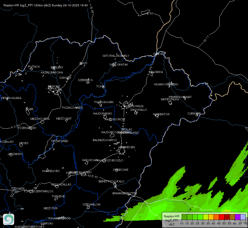Pick the brown 55 dBZ legend swatch
Screen dimensions: 248x228
(232, 217)
